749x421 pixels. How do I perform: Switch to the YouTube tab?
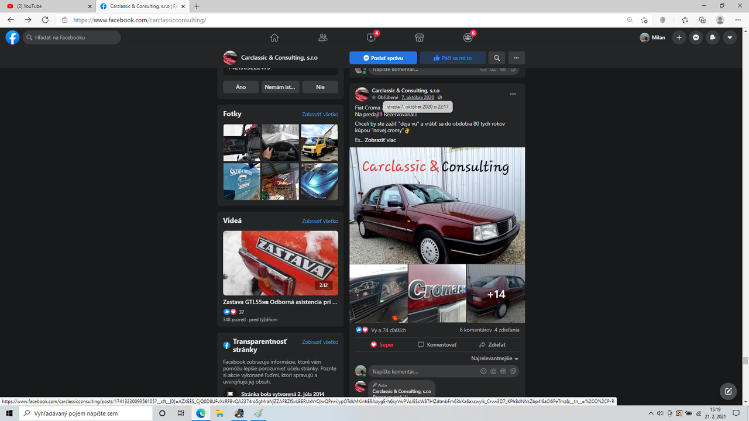point(48,6)
